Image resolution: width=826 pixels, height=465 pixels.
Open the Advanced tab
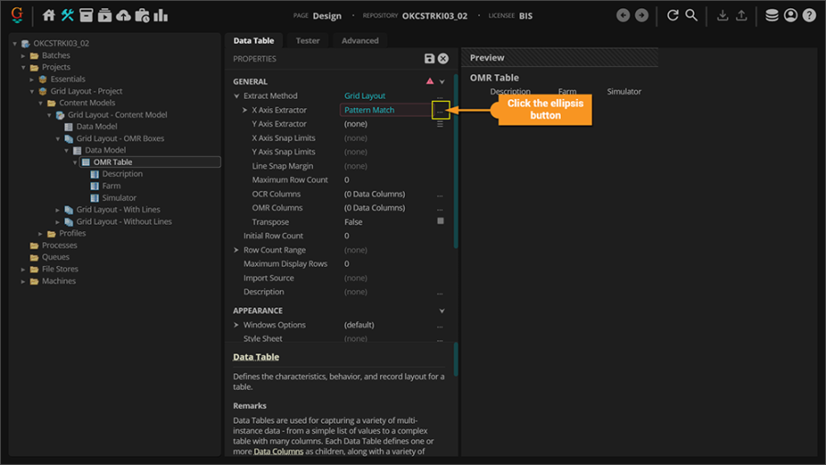(360, 40)
